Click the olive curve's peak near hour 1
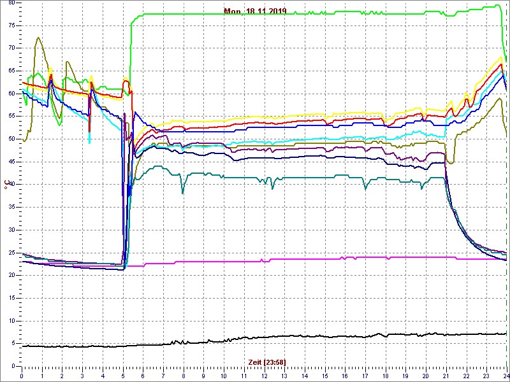Image resolution: width=510 pixels, height=382 pixels. 38,38
